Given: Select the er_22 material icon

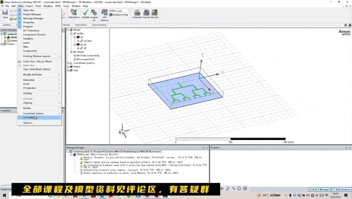Looking at the screenshot, I should [x=78, y=45].
